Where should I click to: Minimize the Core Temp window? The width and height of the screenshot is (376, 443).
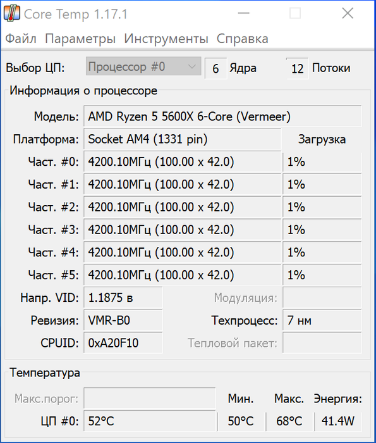click(244, 13)
